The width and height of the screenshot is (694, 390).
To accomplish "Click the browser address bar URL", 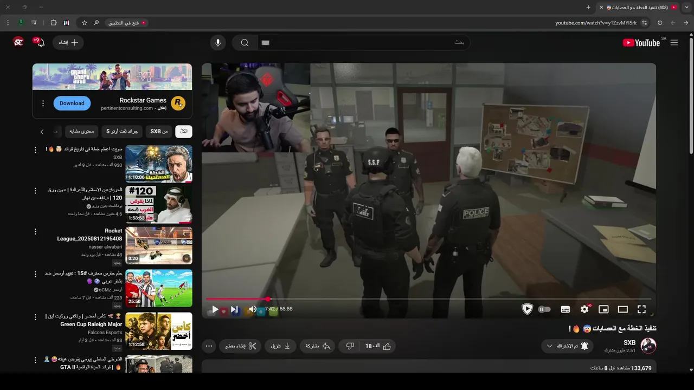I will click(x=596, y=23).
